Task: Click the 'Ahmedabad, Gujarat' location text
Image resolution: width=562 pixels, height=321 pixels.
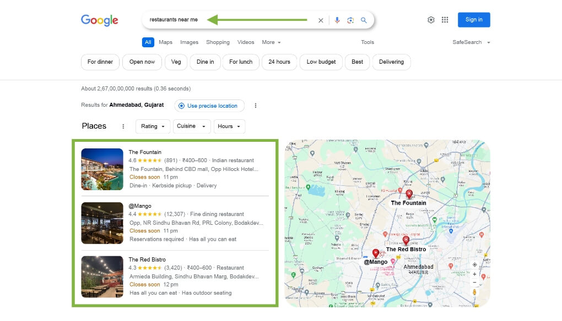Action: point(137,105)
